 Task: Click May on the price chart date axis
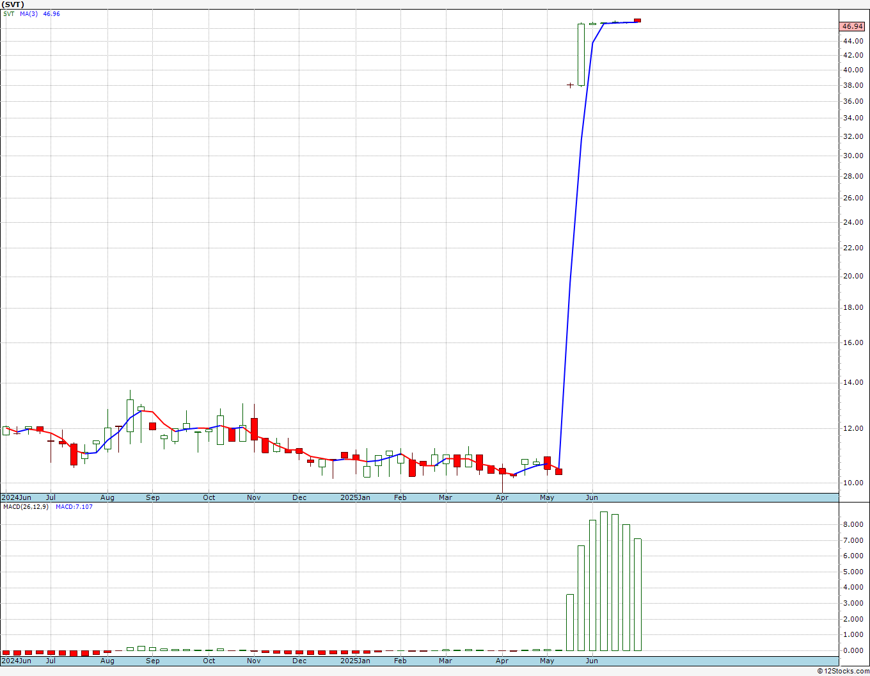coord(547,497)
